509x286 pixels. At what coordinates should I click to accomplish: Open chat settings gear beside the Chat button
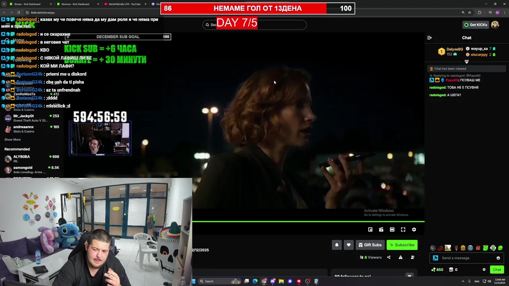click(x=484, y=270)
